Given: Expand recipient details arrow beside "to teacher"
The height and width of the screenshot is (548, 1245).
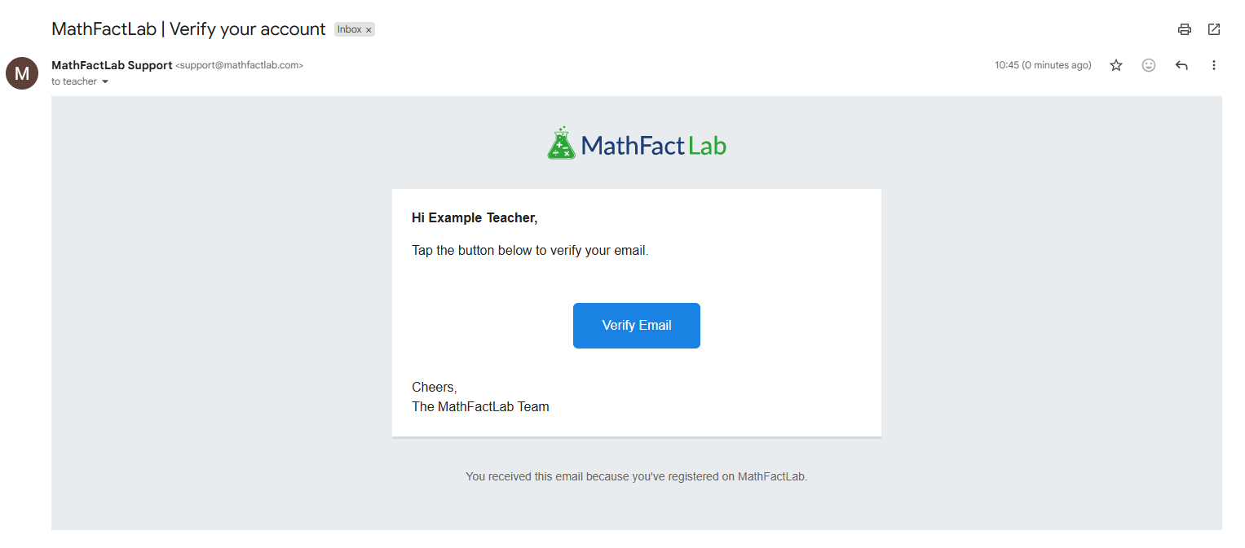Looking at the screenshot, I should [105, 81].
